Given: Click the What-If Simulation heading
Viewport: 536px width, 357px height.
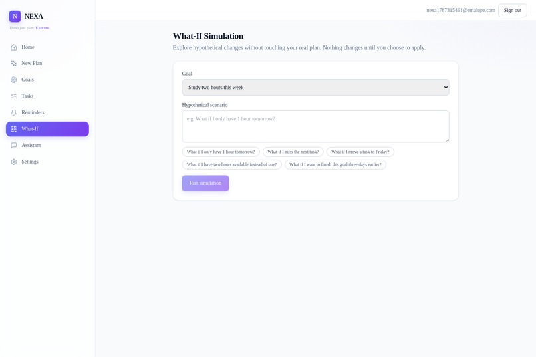Looking at the screenshot, I should click(x=208, y=36).
